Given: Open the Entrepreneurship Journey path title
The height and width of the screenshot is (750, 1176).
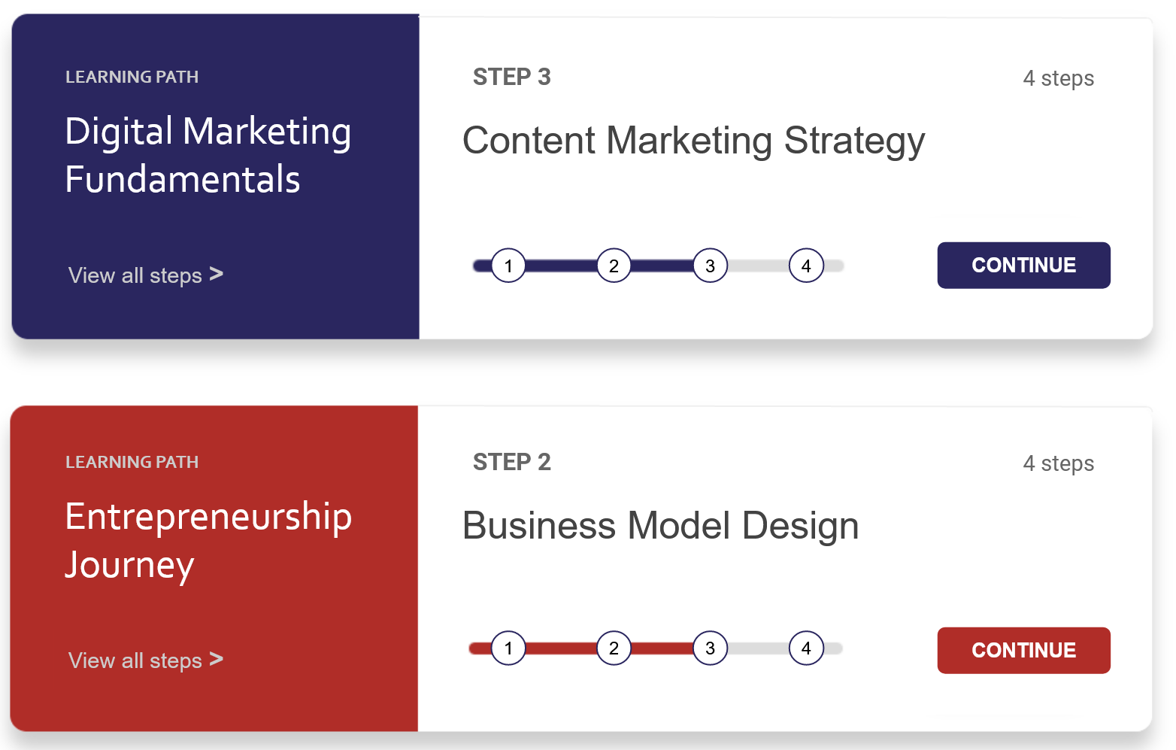Looking at the screenshot, I should coord(208,540).
